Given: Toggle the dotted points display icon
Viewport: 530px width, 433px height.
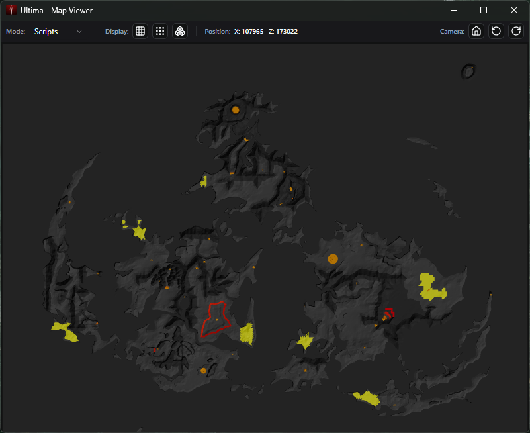Looking at the screenshot, I should click(160, 32).
